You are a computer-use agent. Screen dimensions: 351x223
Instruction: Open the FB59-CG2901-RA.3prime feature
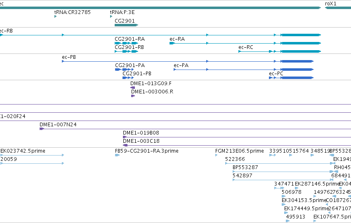point(117,155)
